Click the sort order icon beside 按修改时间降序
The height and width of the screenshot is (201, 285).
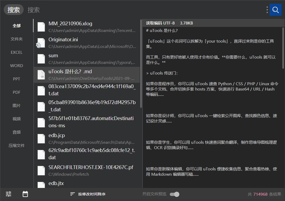(73, 194)
